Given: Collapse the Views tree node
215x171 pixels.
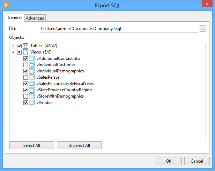Looking at the screenshot, I should pyautogui.click(x=13, y=52).
